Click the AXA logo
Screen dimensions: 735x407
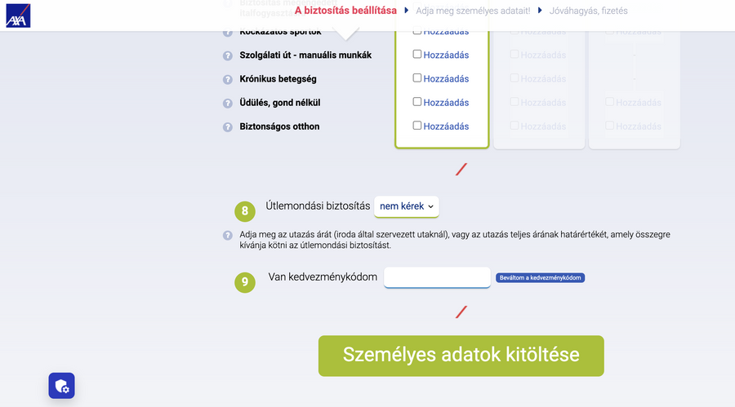tap(17, 15)
